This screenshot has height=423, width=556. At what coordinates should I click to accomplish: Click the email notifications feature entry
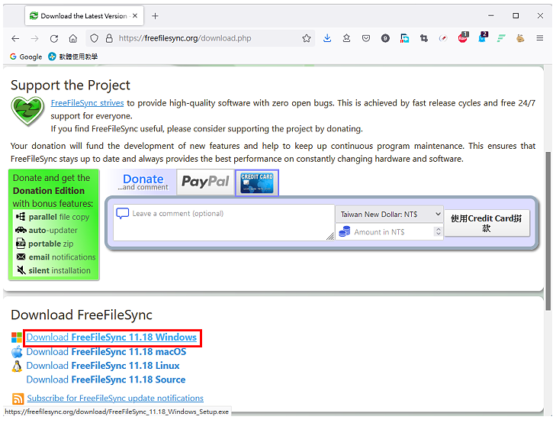pyautogui.click(x=56, y=257)
